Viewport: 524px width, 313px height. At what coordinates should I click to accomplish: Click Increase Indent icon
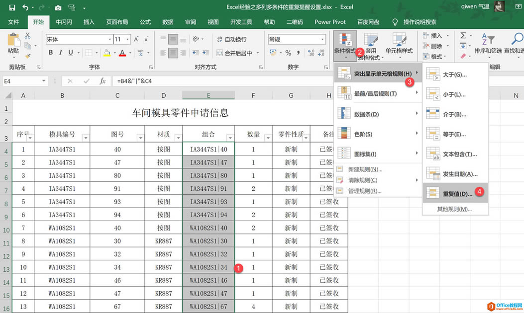coord(206,53)
